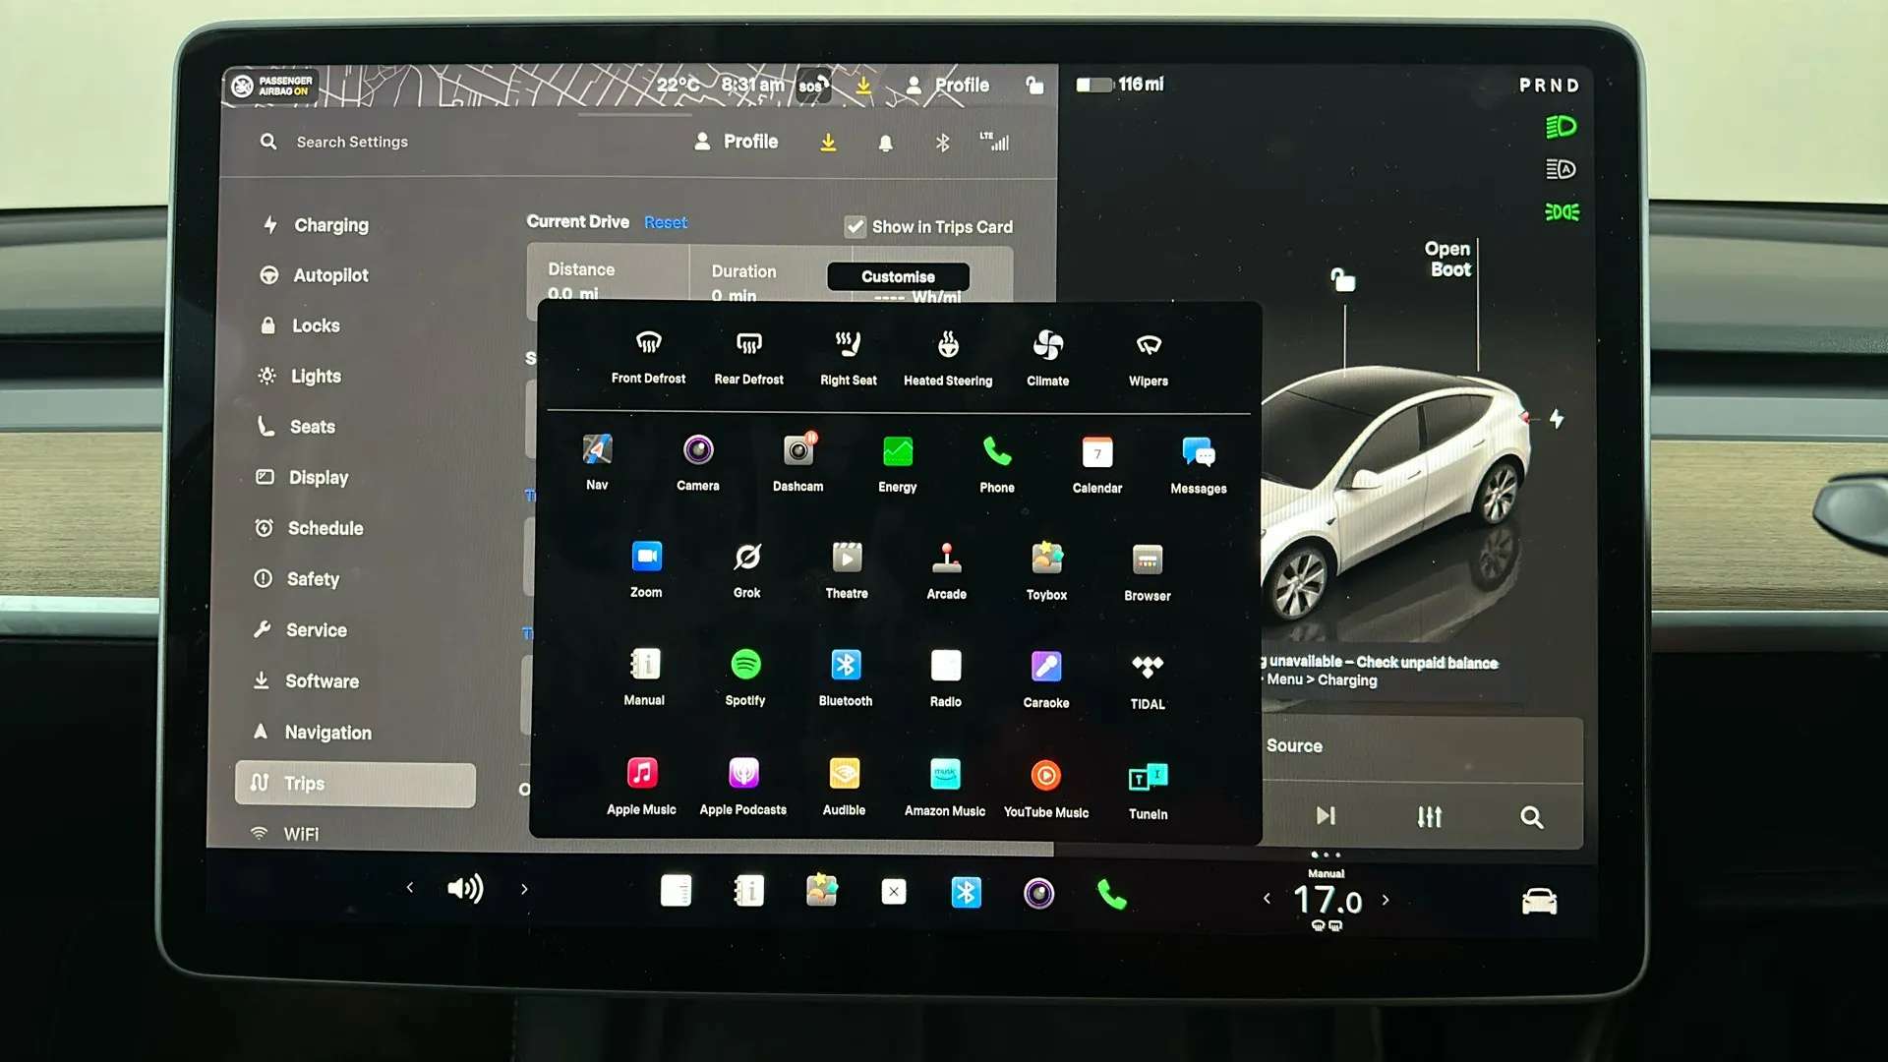Increase volume with right arrow
The width and height of the screenshot is (1888, 1062).
coord(524,889)
